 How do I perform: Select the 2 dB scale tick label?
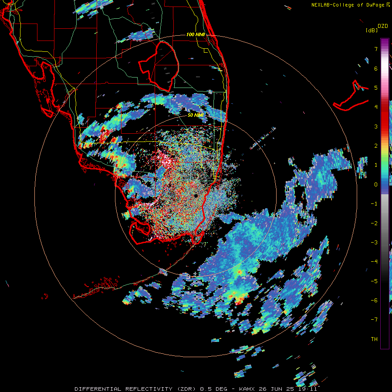coord(376,146)
